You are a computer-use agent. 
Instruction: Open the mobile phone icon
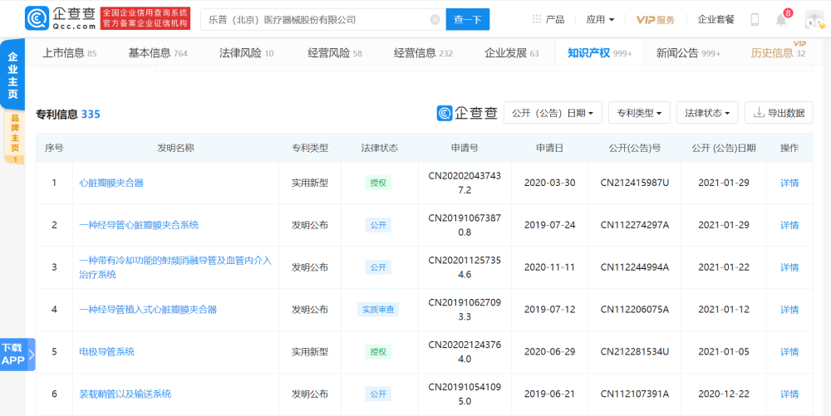[x=755, y=20]
